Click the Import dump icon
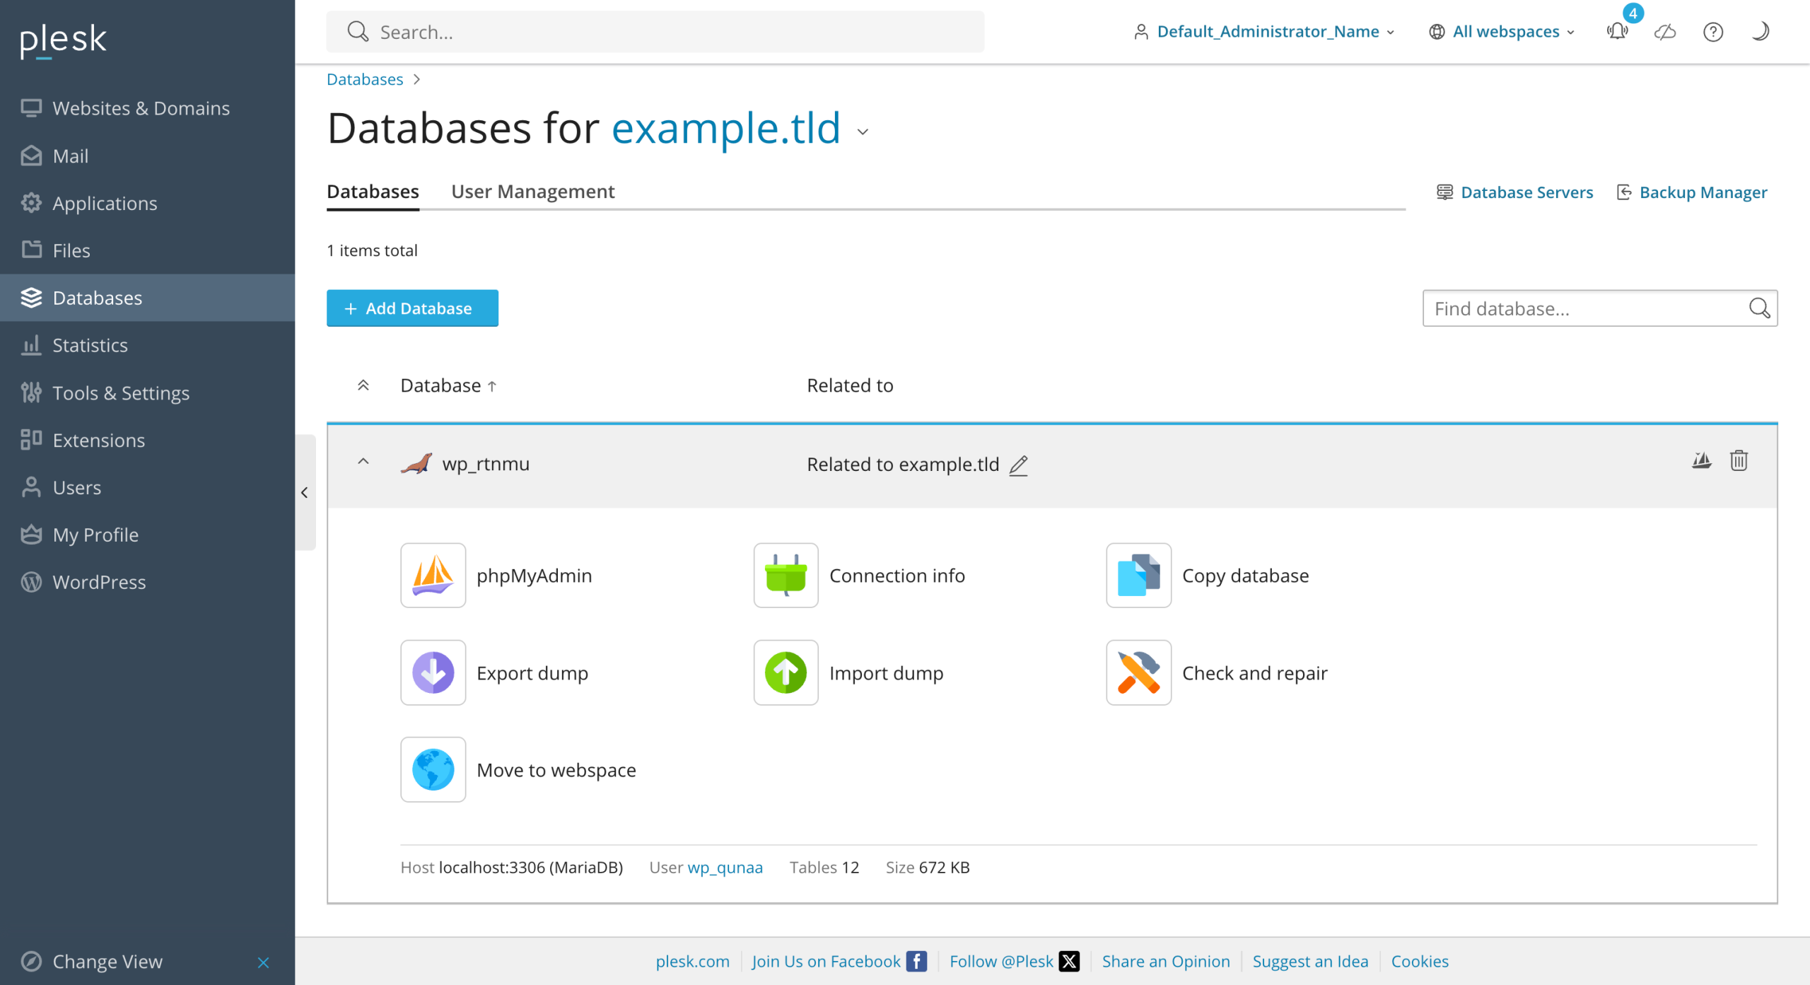Image resolution: width=1810 pixels, height=985 pixels. [x=786, y=672]
